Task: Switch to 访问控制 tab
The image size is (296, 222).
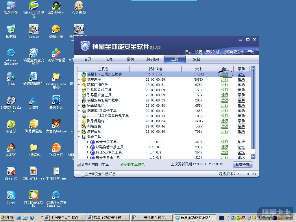Action: (153, 59)
